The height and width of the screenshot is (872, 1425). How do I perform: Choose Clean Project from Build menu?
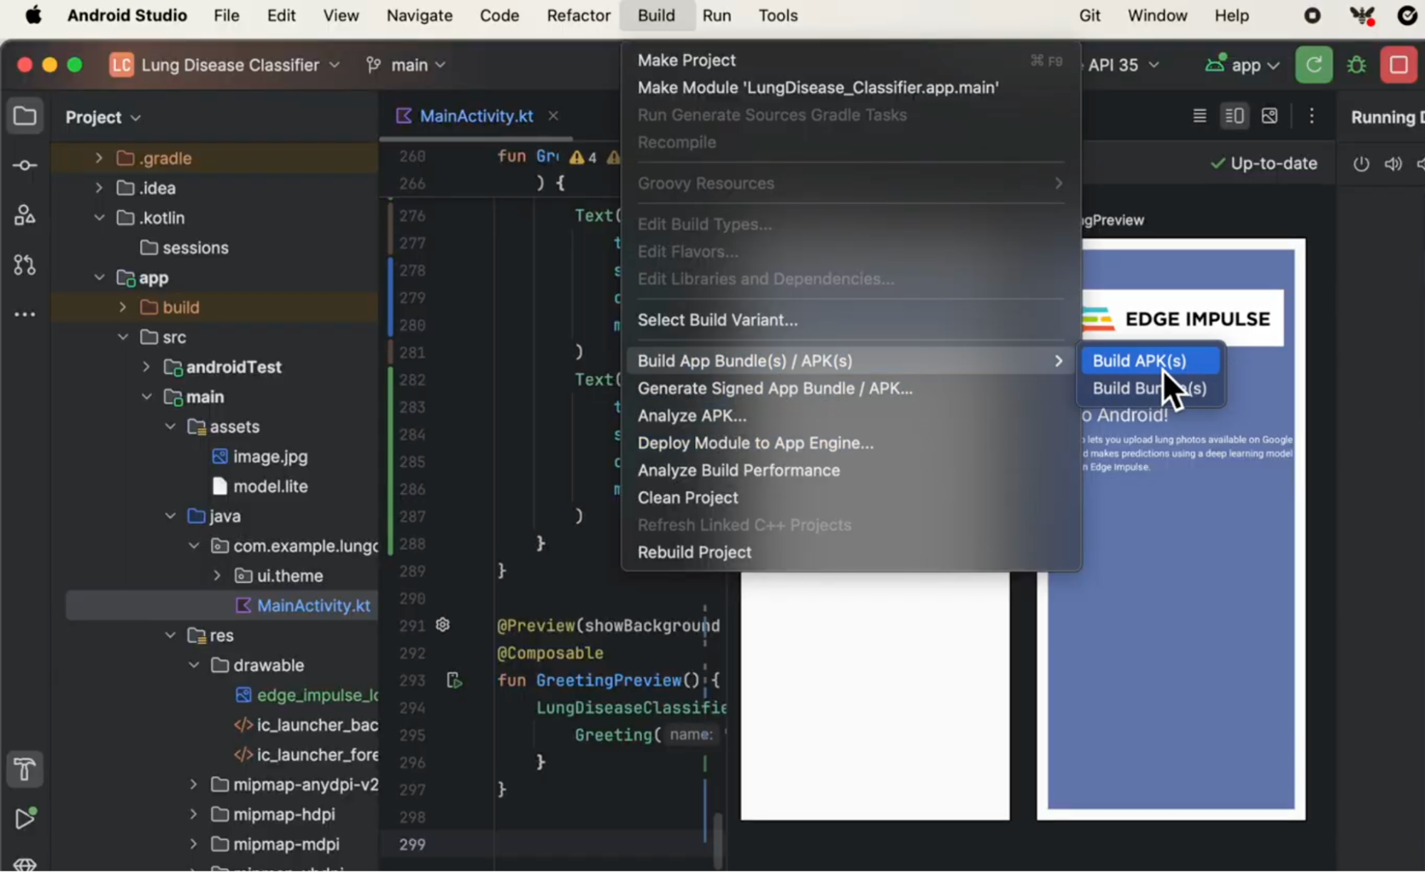pos(687,497)
